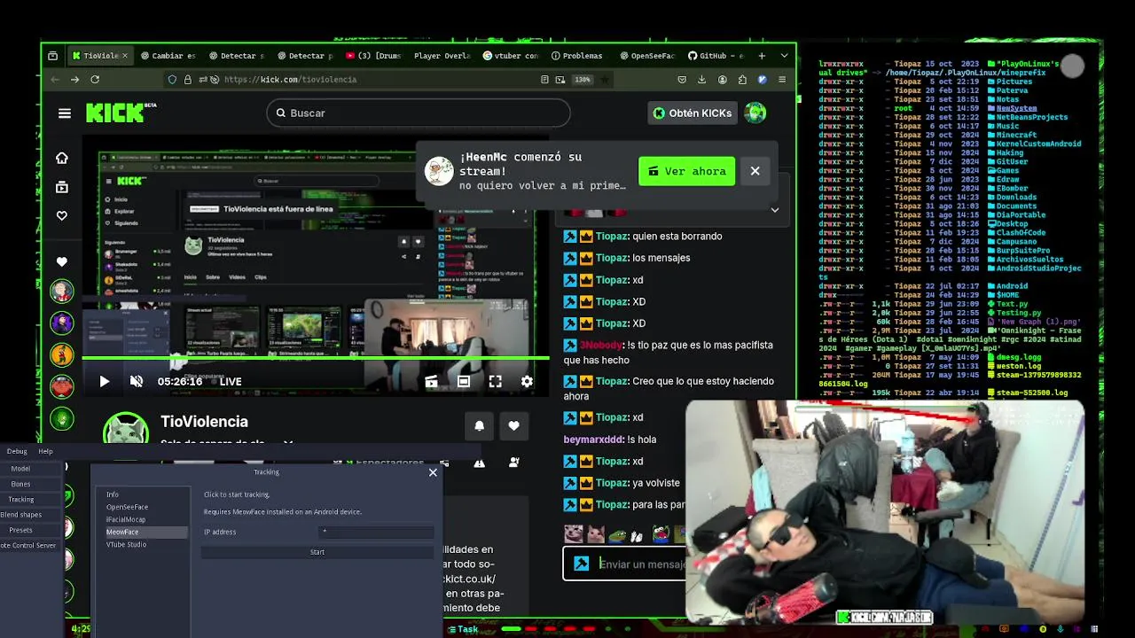Screen dimensions: 1135x638
Task: Toggle reader view in address bar
Action: pyautogui.click(x=544, y=80)
